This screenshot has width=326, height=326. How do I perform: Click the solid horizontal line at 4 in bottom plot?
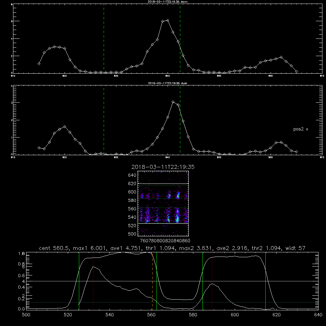[x=172, y=281]
